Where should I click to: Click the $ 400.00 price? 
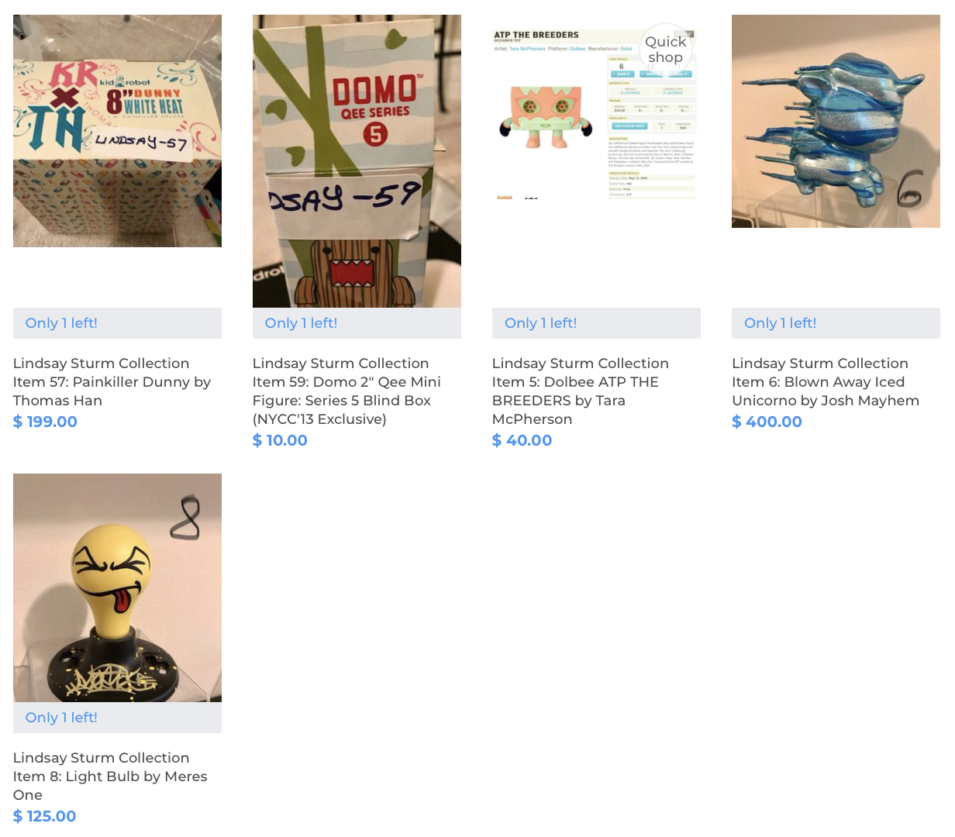(767, 422)
